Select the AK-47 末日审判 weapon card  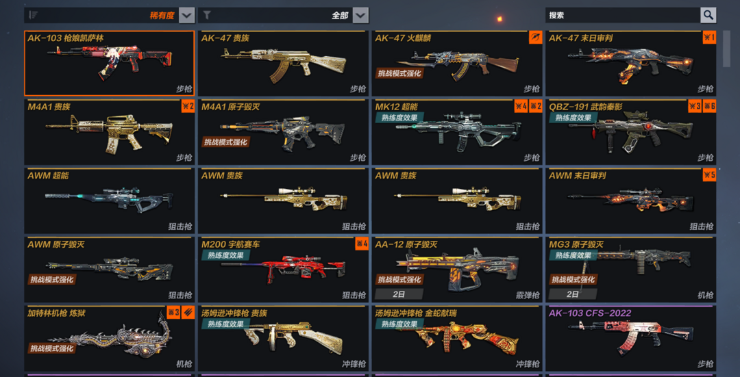point(631,64)
